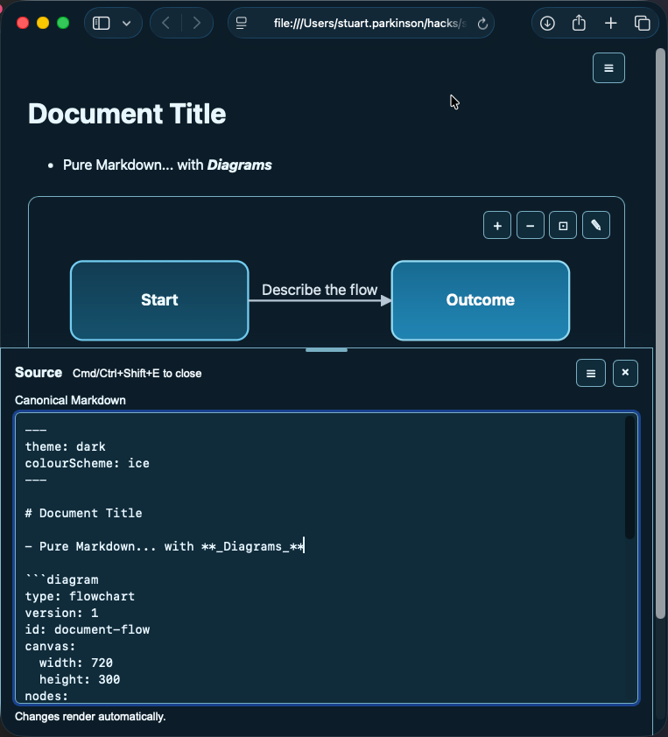Image resolution: width=668 pixels, height=737 pixels.
Task: Click the 'colourScheme: ice' source line
Action: [x=88, y=463]
